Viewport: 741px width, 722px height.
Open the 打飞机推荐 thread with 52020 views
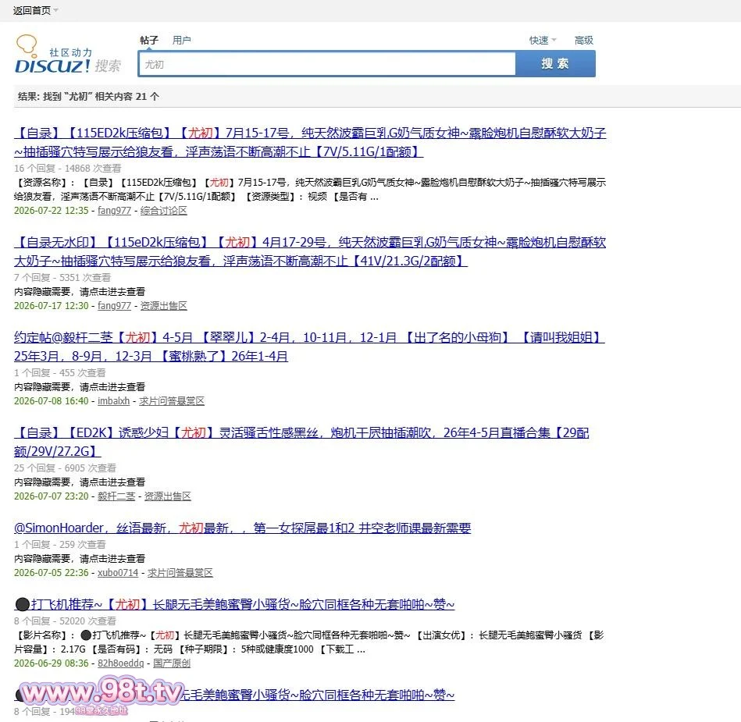pos(234,604)
